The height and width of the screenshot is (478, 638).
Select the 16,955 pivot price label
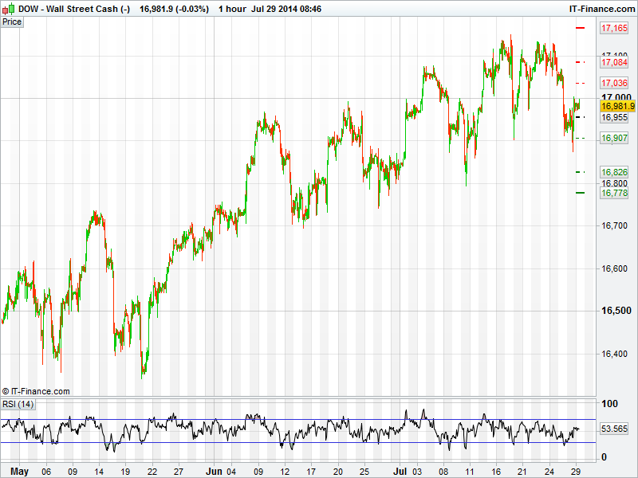[x=614, y=117]
